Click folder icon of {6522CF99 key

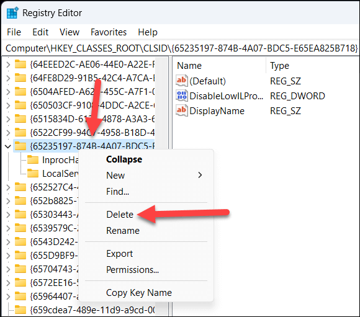click(20, 133)
